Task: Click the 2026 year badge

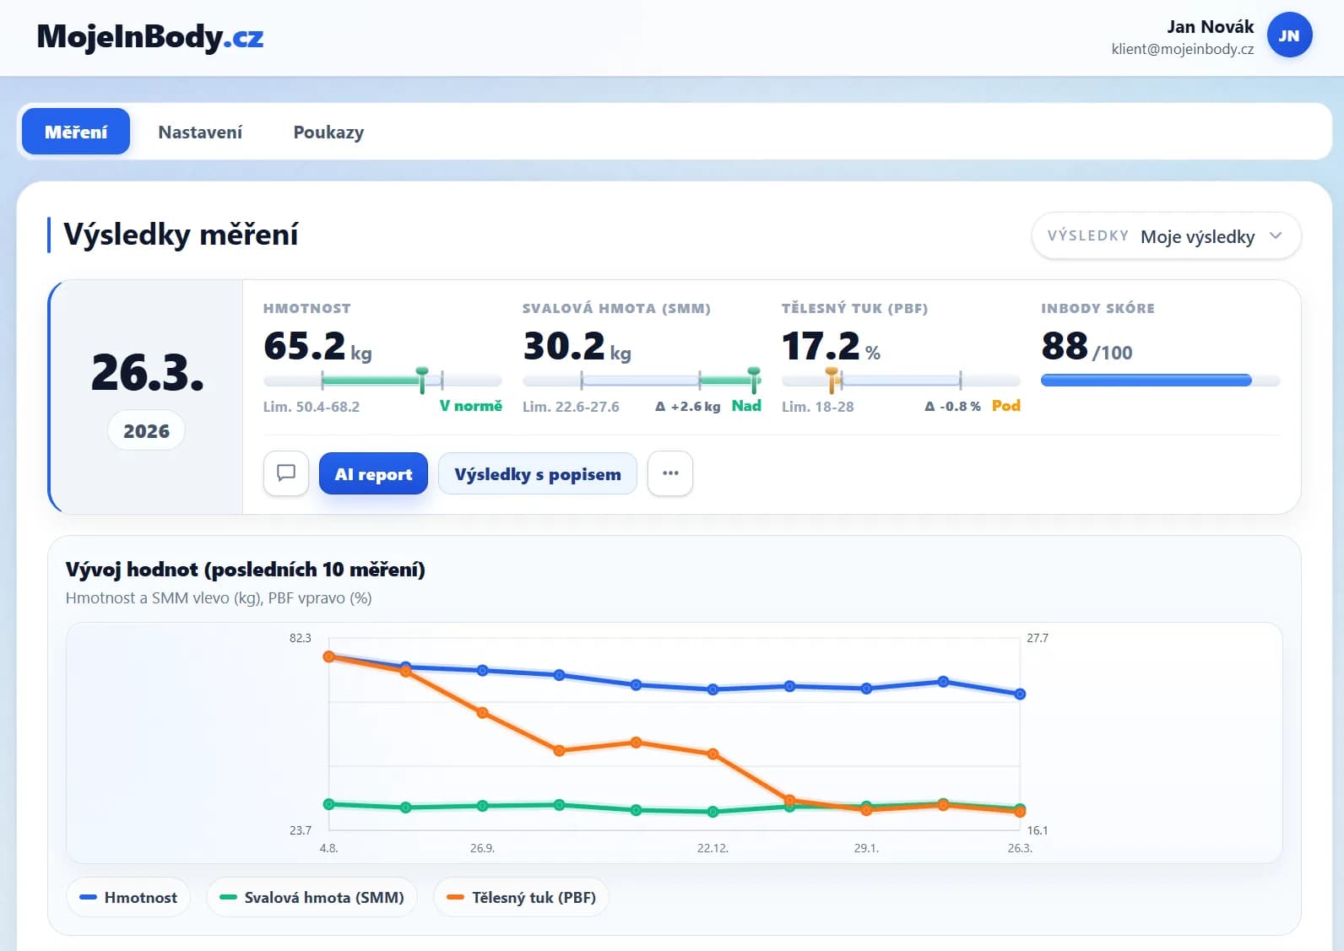Action: click(146, 431)
